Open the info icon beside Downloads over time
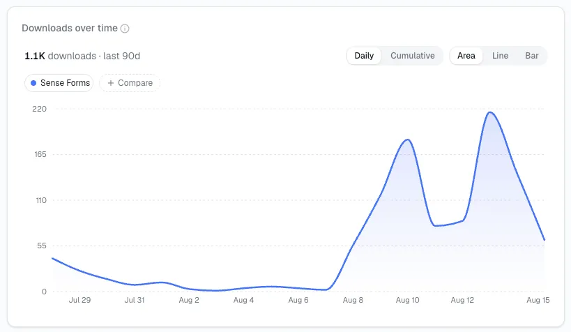This screenshot has height=332, width=571. [125, 29]
